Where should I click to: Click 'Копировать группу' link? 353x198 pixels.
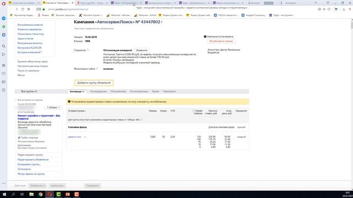(x=29, y=164)
